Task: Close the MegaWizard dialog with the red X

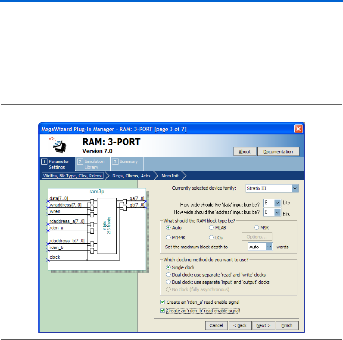Action: tap(298, 129)
